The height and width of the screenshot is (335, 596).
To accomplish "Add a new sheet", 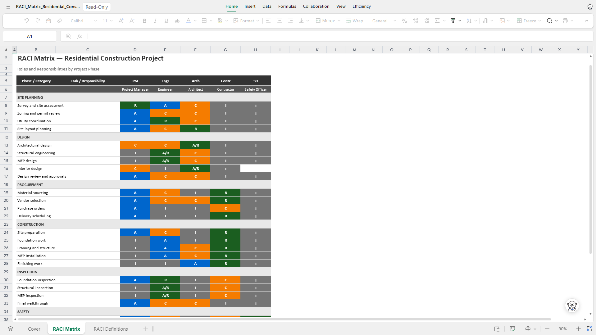I will tap(145, 329).
